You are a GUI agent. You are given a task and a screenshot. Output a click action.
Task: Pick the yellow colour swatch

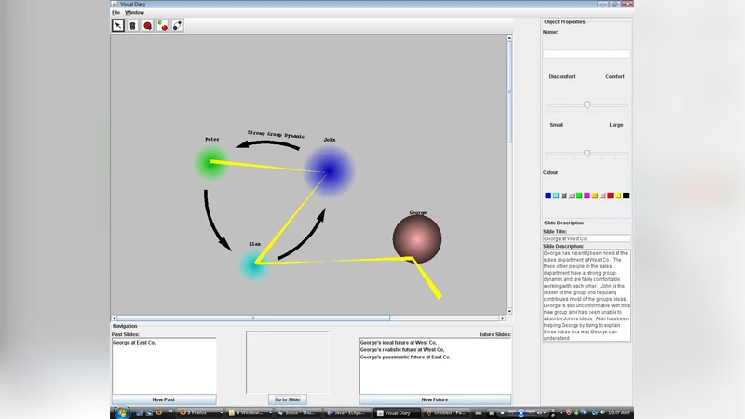tap(618, 196)
